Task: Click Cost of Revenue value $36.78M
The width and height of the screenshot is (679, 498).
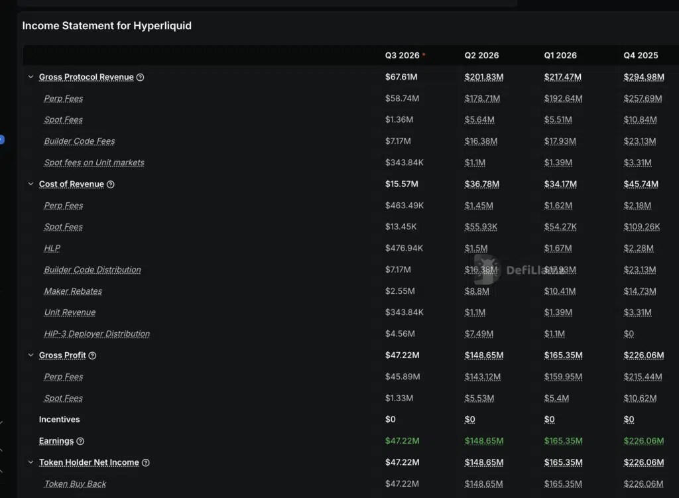Action: click(481, 184)
